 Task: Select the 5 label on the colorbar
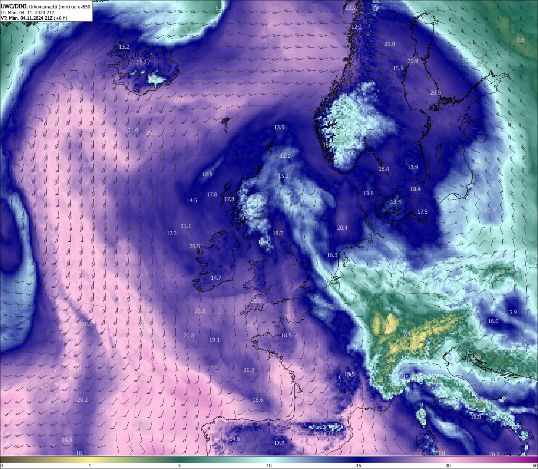pyautogui.click(x=179, y=466)
